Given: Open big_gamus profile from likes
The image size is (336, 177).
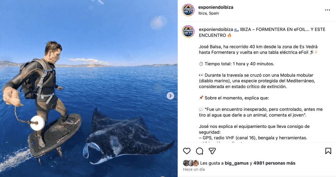Looking at the screenshot, I should click(237, 163).
